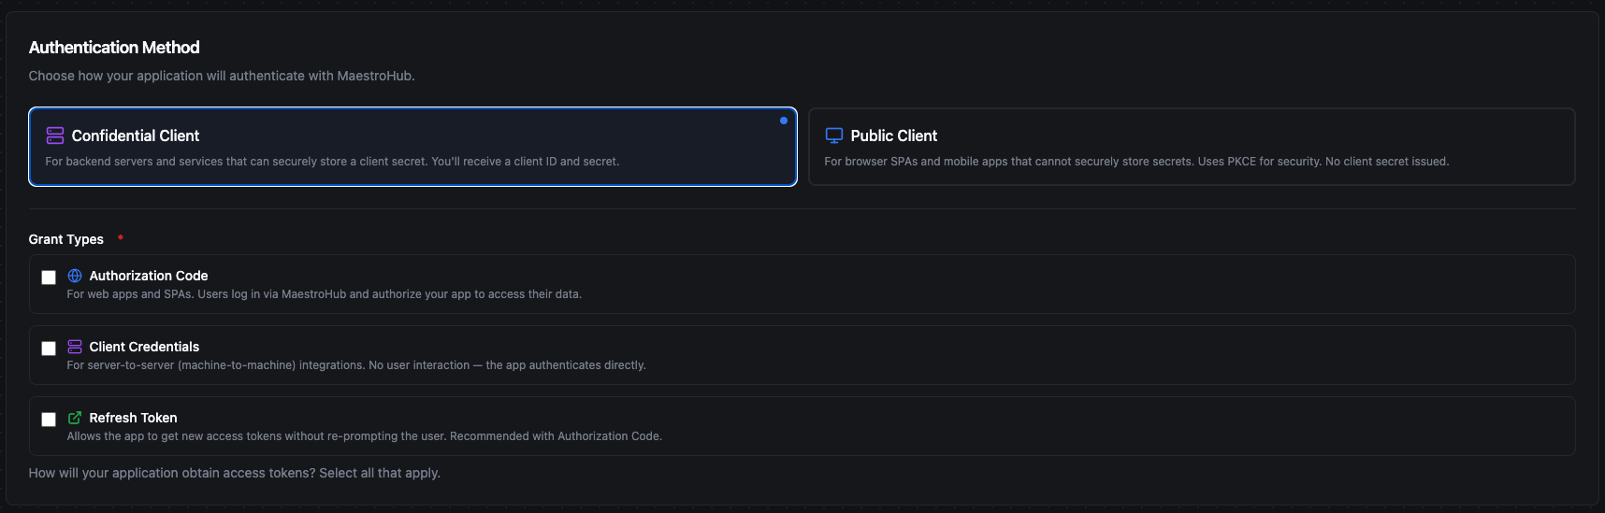This screenshot has height=513, width=1605.
Task: Enable the Authorization Code checkbox
Action: coord(49,278)
